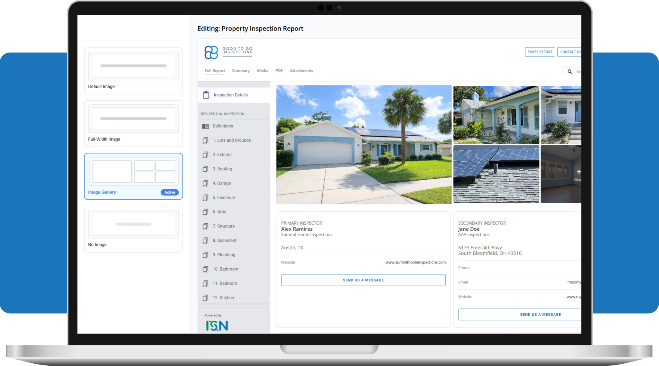This screenshot has width=659, height=366.
Task: Click the bookmark icon beside Garage
Action: point(205,183)
